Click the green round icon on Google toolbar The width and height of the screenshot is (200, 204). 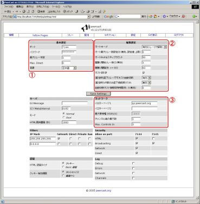[194, 16]
